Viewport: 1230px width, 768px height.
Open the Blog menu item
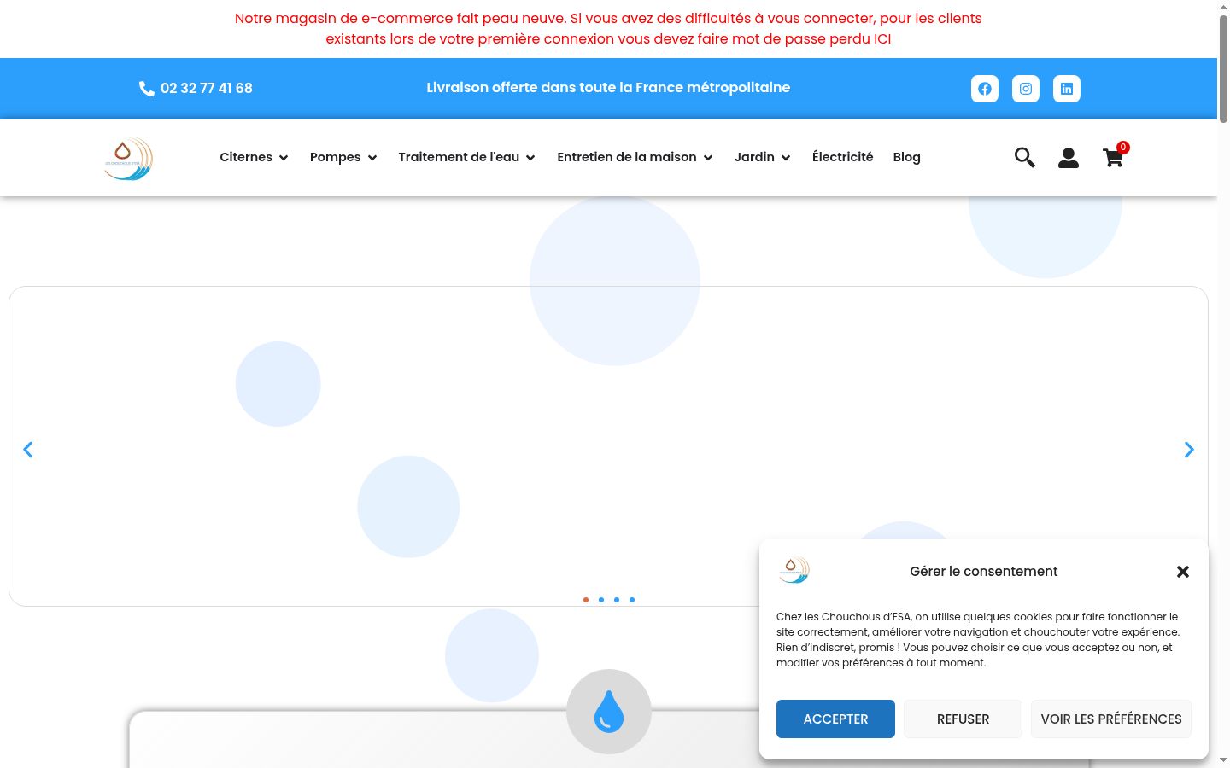[x=907, y=157]
